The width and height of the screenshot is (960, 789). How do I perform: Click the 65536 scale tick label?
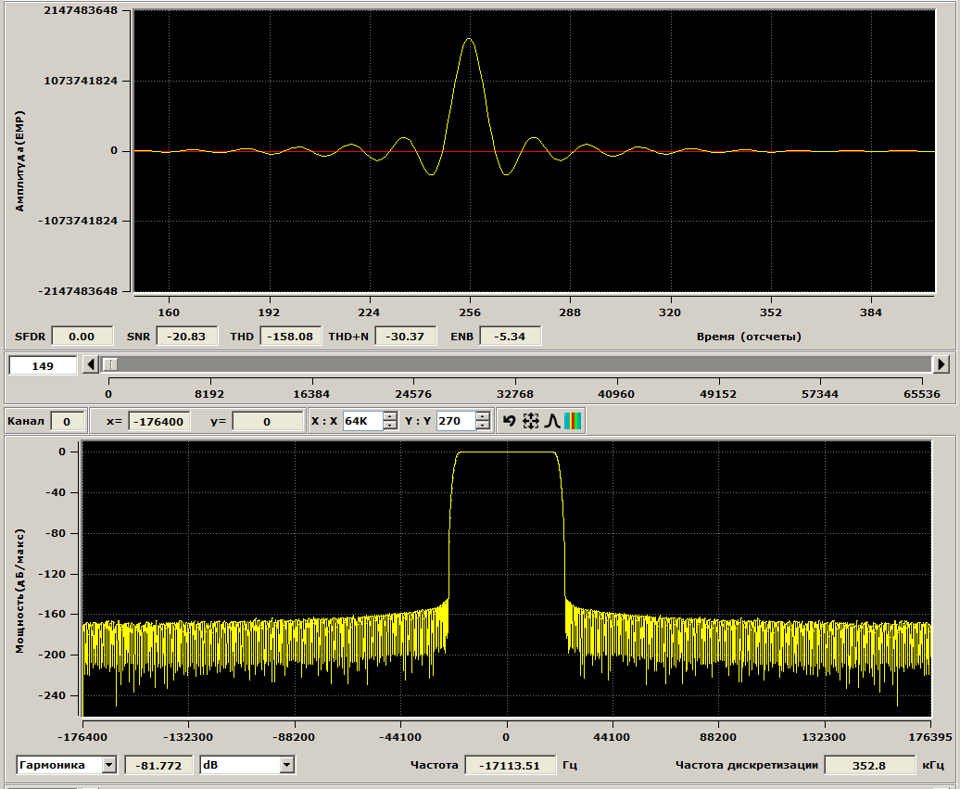(922, 394)
